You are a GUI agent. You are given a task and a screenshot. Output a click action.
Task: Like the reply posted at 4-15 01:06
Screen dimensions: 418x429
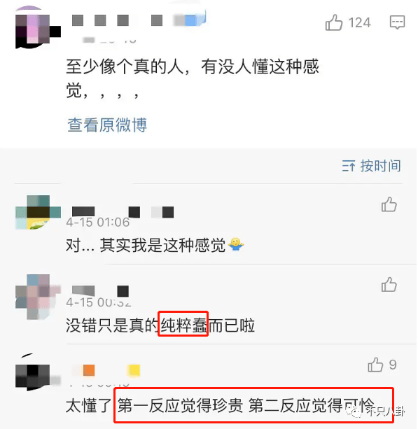pos(389,204)
